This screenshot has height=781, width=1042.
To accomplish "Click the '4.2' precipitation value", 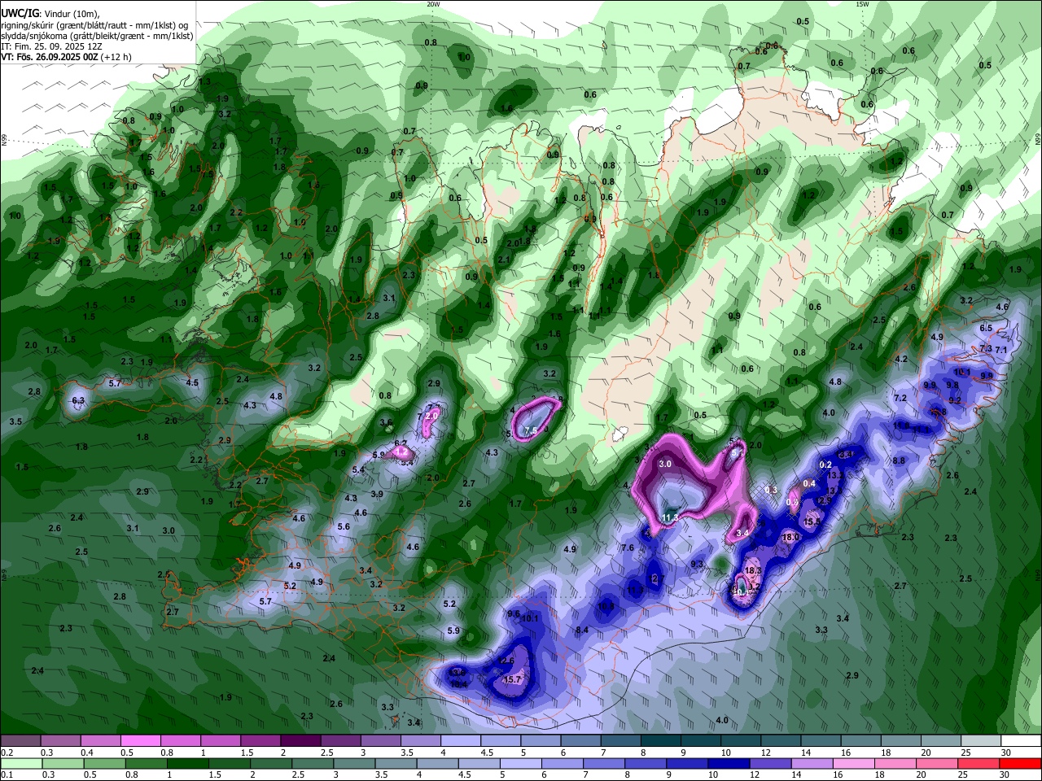I will point(901,359).
